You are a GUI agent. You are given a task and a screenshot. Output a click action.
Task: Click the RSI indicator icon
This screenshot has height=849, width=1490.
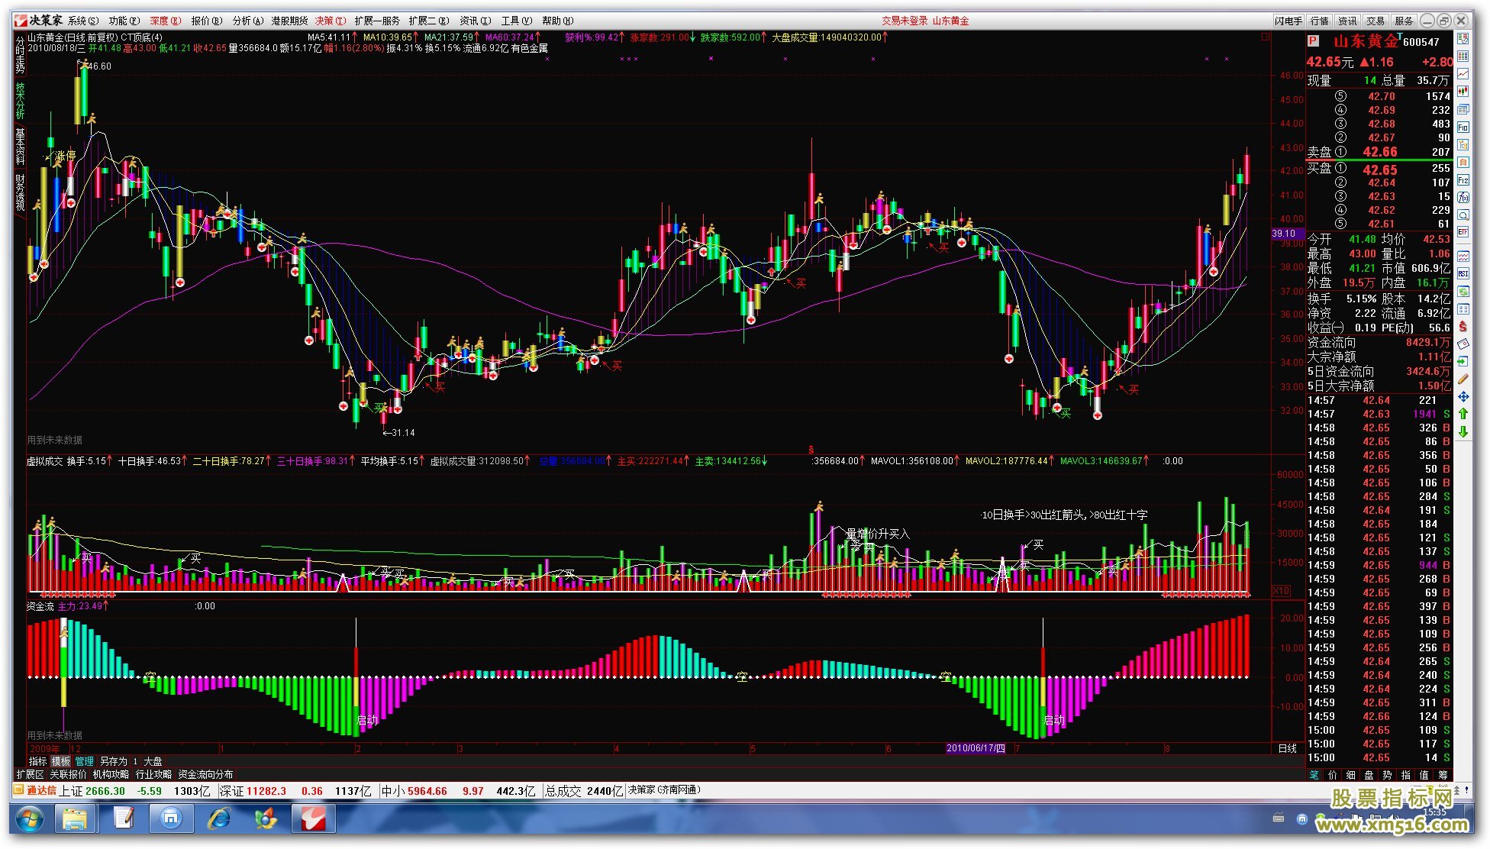1463,273
